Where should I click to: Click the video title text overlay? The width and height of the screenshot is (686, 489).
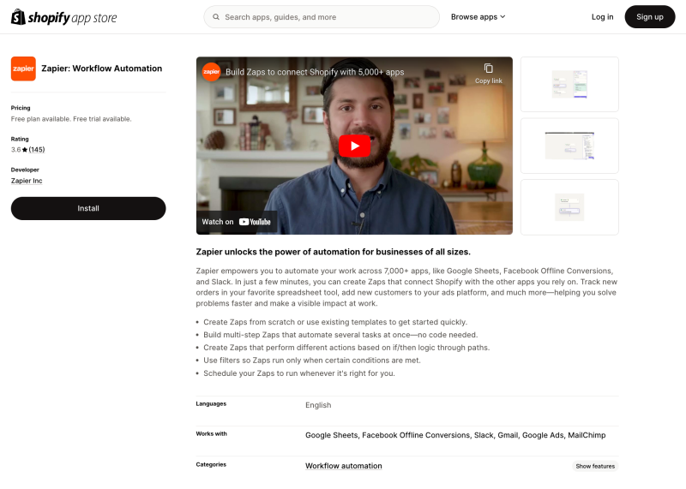coord(315,73)
